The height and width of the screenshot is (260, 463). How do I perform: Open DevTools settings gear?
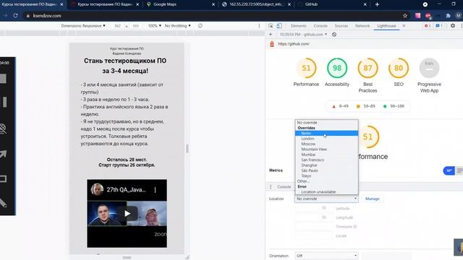point(453,26)
